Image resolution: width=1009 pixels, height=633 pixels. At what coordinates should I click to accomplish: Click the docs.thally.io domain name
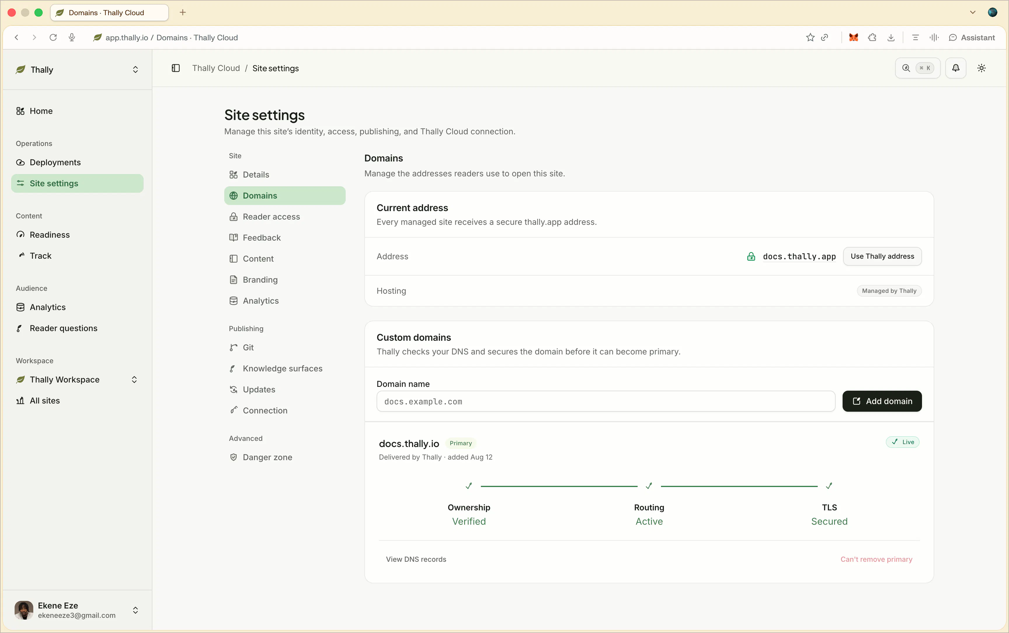pos(409,444)
